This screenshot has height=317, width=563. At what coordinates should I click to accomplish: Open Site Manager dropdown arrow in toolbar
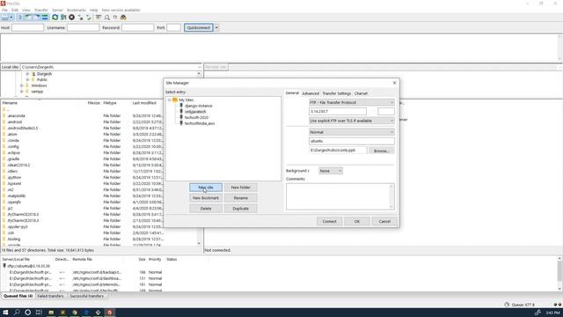click(11, 18)
